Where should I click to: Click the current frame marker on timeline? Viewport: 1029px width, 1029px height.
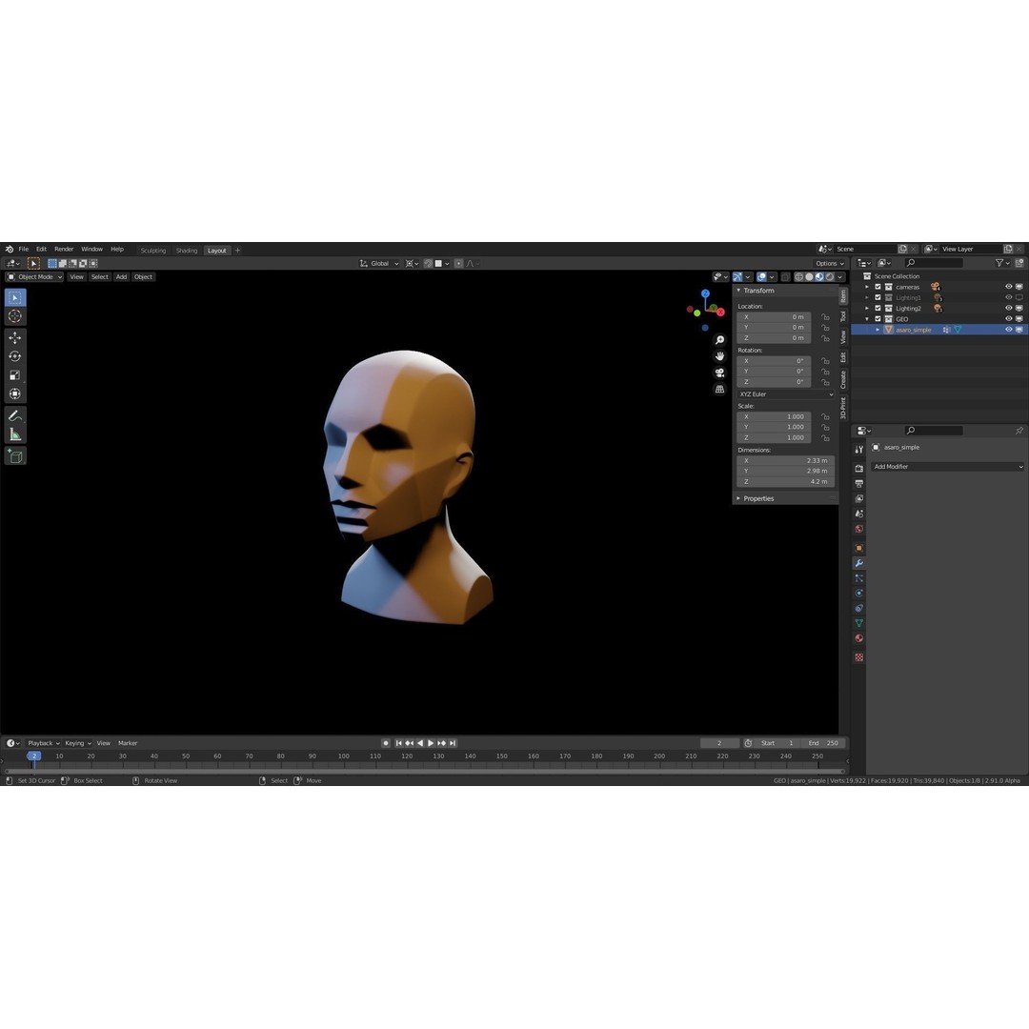click(x=33, y=756)
